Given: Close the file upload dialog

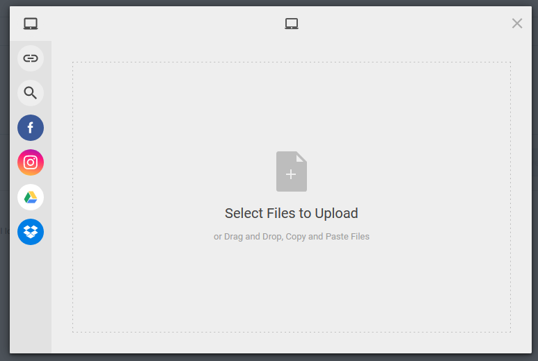Looking at the screenshot, I should tap(517, 24).
